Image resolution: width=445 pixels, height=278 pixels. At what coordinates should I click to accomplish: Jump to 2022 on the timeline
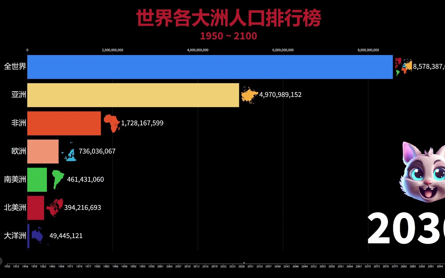224,266
